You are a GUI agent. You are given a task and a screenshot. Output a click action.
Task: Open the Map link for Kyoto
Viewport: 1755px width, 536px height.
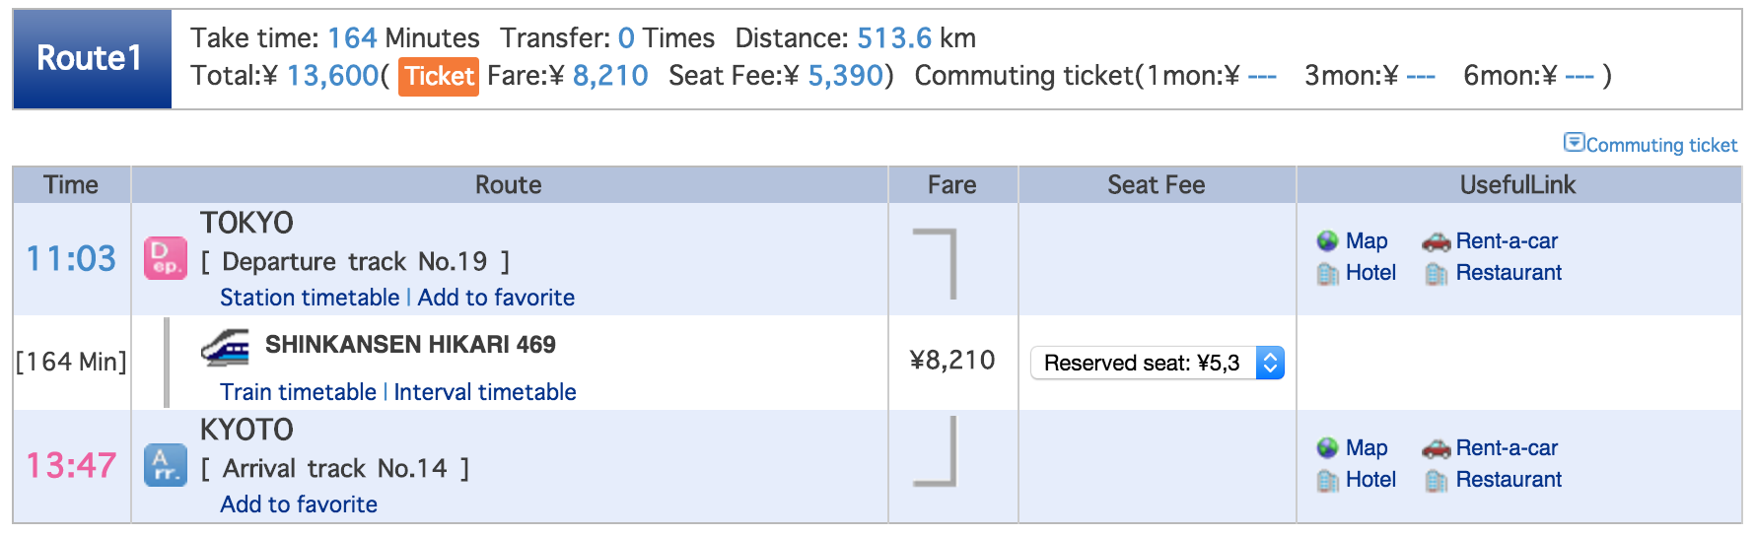click(x=1367, y=448)
